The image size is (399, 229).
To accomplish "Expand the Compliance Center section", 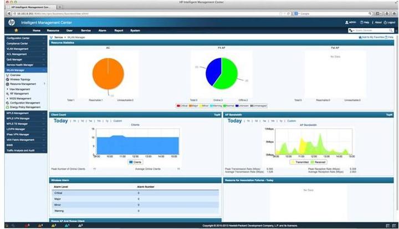I will pyautogui.click(x=25, y=44).
